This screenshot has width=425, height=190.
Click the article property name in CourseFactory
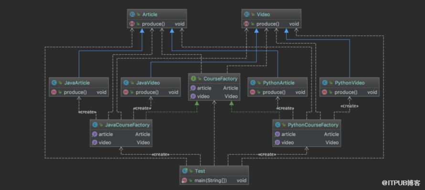tap(204, 88)
